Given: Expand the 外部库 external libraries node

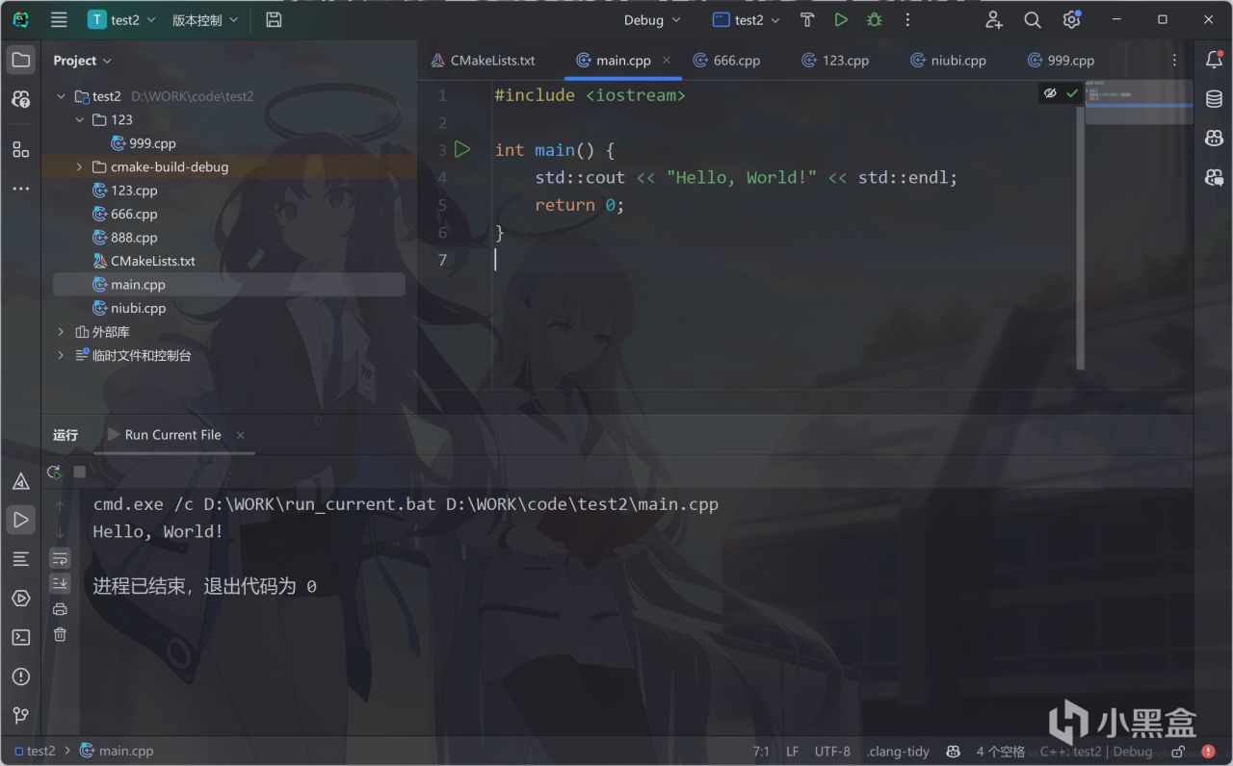Looking at the screenshot, I should click(x=61, y=332).
